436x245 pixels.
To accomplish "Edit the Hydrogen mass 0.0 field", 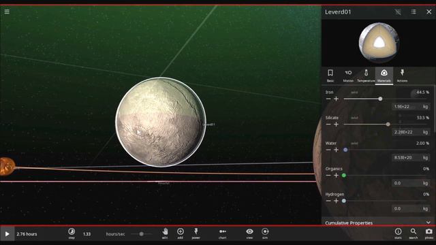I will 406,209.
